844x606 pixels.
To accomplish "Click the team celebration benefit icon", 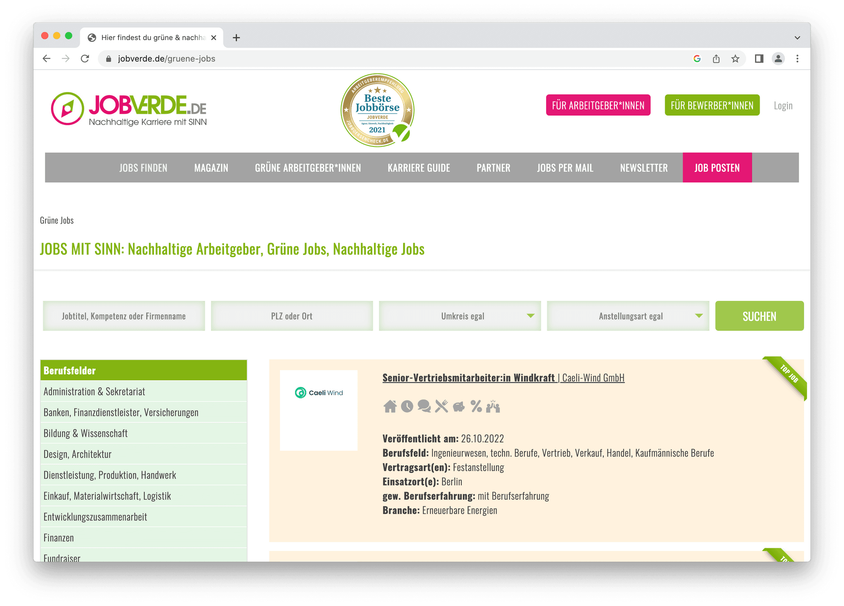I will click(493, 406).
